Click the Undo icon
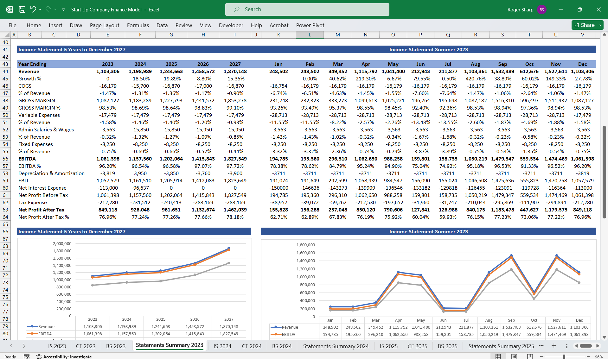The width and height of the screenshot is (608, 359). pos(34,9)
